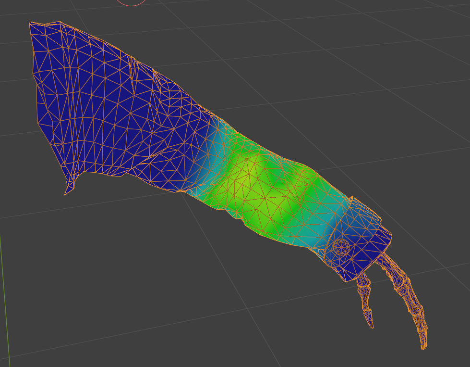Click the tip of the shorter finger
Image resolution: width=470 pixels, height=367 pixels.
tap(372, 326)
